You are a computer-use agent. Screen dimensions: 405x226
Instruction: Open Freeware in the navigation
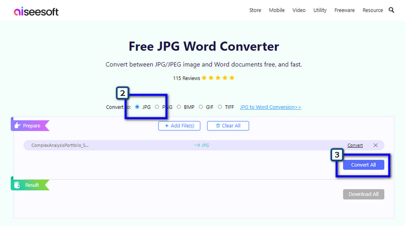coord(344,10)
